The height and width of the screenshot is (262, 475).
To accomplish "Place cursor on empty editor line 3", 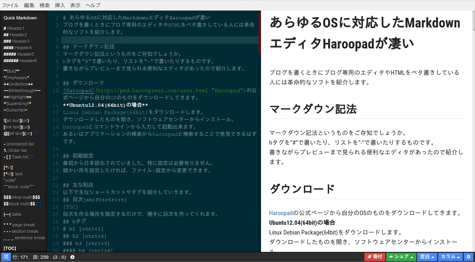I will tap(160, 40).
